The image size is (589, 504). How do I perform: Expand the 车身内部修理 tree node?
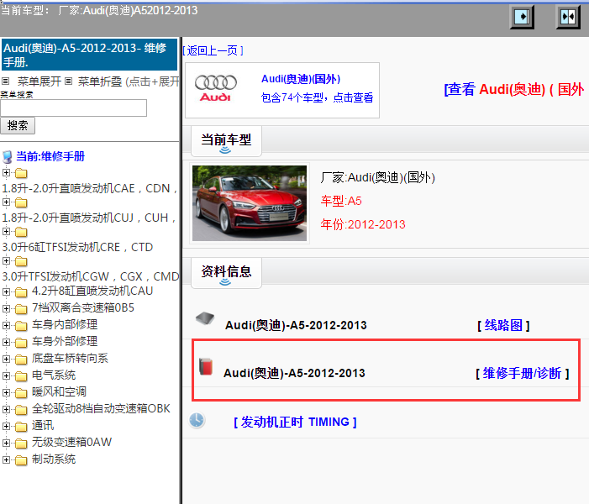pyautogui.click(x=6, y=325)
